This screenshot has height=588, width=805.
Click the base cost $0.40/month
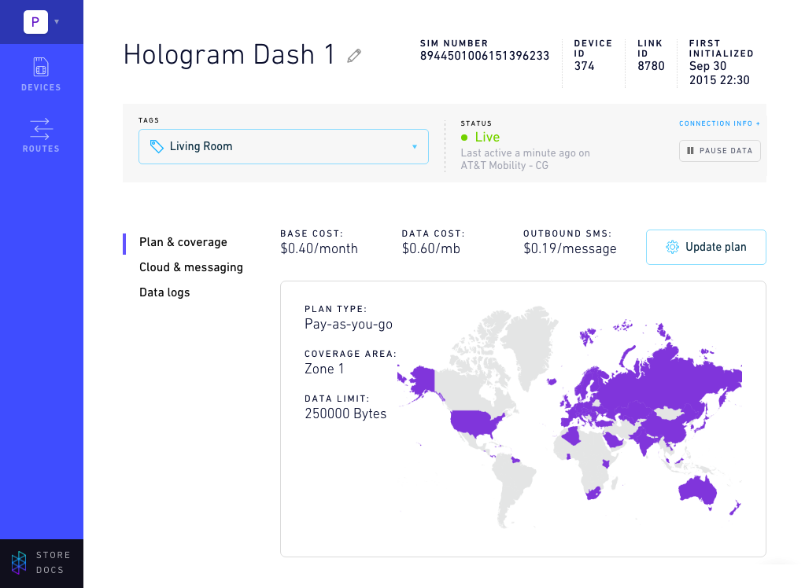pyautogui.click(x=319, y=248)
